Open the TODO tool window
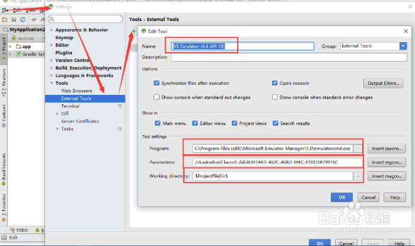415x246 pixels. (x=19, y=230)
